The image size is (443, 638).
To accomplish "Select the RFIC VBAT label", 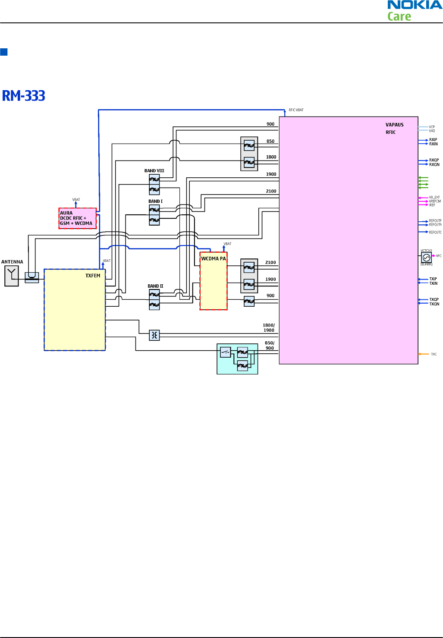I will [296, 110].
